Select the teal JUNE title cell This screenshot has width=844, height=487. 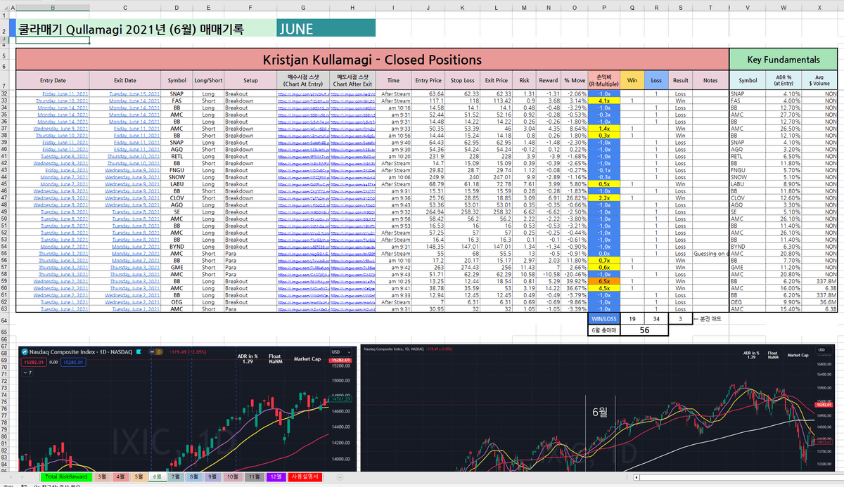click(326, 30)
